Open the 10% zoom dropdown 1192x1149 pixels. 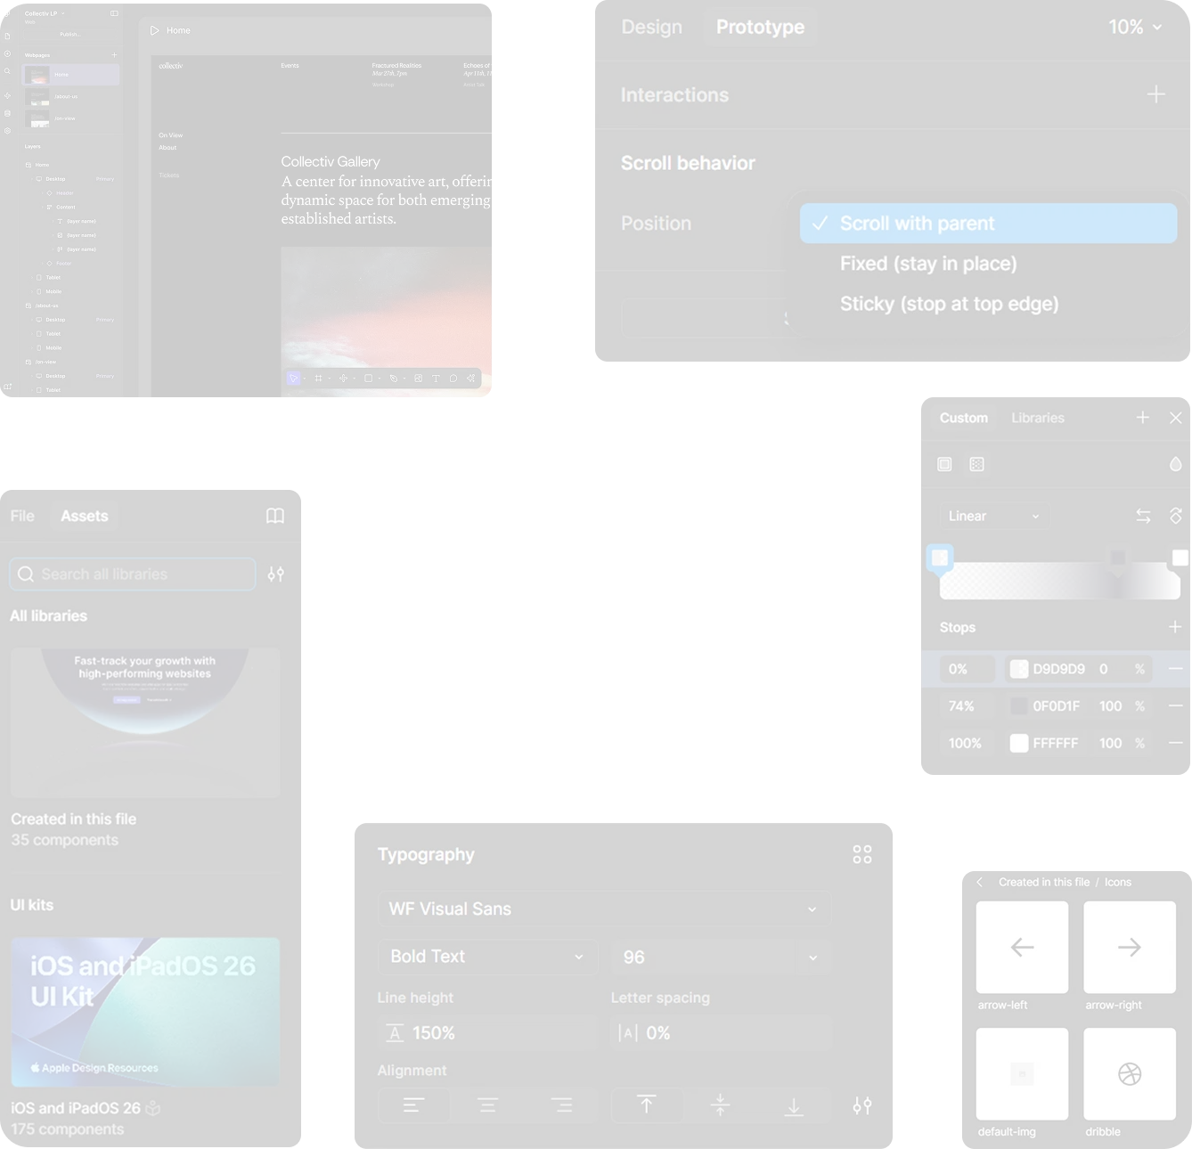pyautogui.click(x=1135, y=27)
